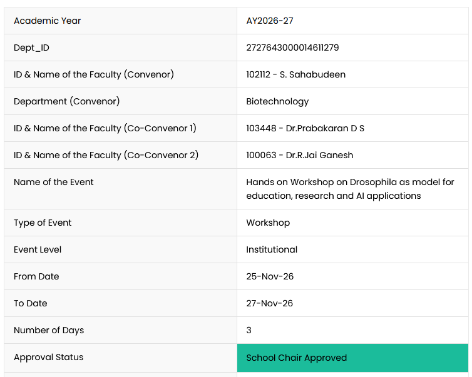Select Co-Convenor 2 Dr.R.Jai Ganesh
The image size is (472, 377).
click(x=319, y=155)
